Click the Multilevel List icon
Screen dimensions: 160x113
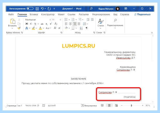(80, 20)
